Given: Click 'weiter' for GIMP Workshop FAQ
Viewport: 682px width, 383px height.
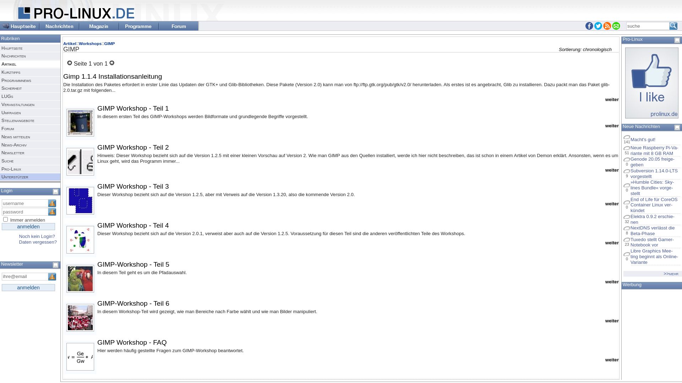Looking at the screenshot, I should (x=612, y=360).
